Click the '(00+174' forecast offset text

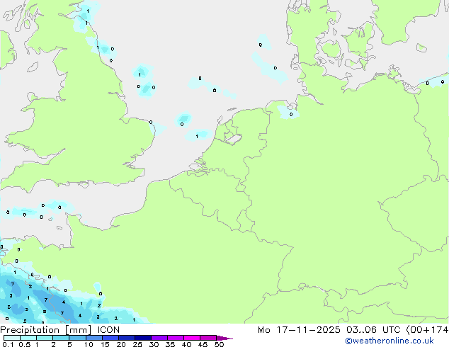(x=427, y=330)
